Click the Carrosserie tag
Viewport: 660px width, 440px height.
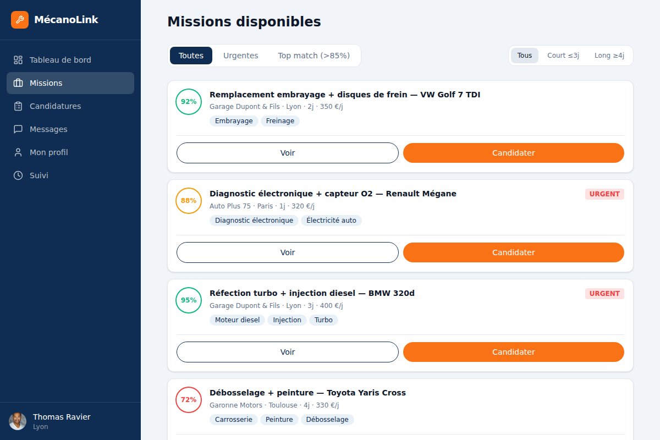click(234, 420)
